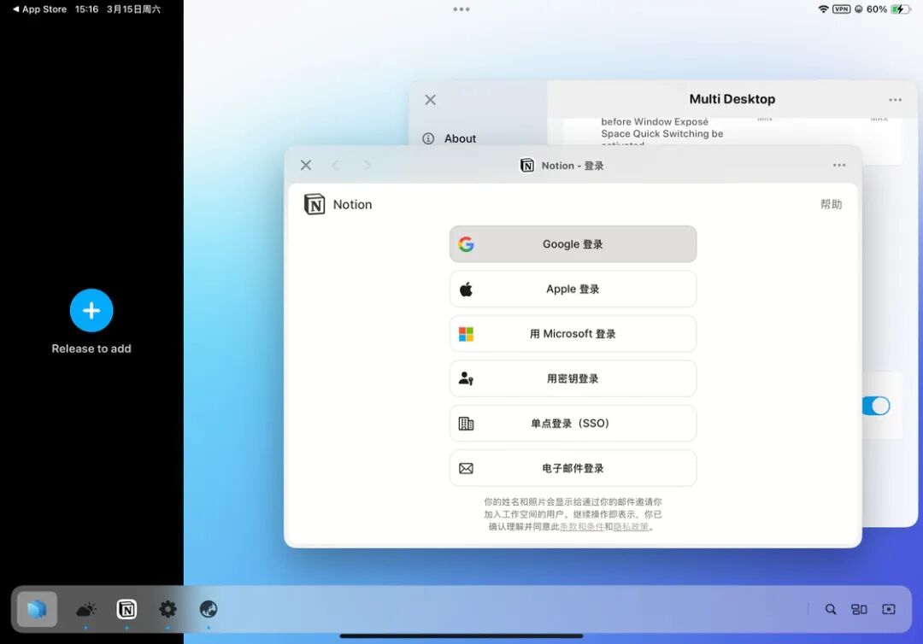Open the 隐私政策 privacy policy link
The image size is (923, 644).
tap(631, 526)
